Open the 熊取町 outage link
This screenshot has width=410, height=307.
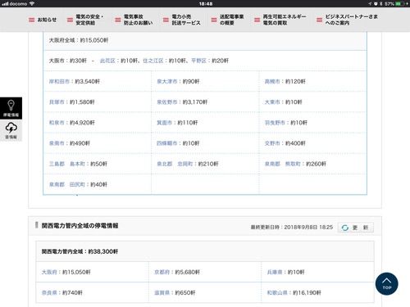coord(293,164)
